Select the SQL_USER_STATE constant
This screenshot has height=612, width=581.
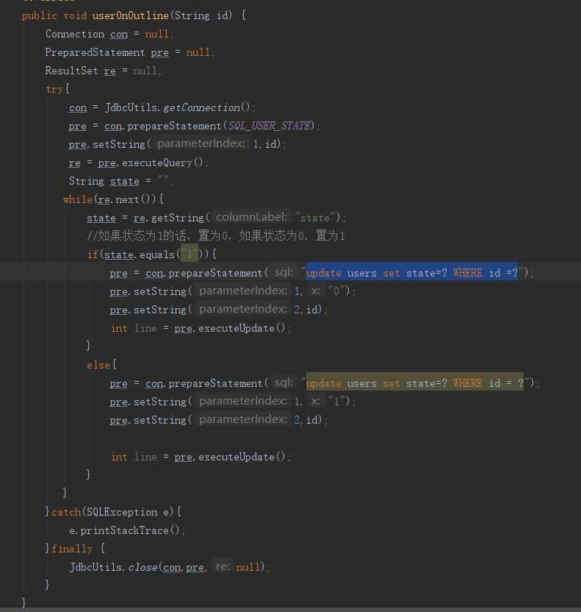coord(270,126)
